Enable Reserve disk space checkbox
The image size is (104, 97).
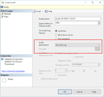(x=40, y=79)
